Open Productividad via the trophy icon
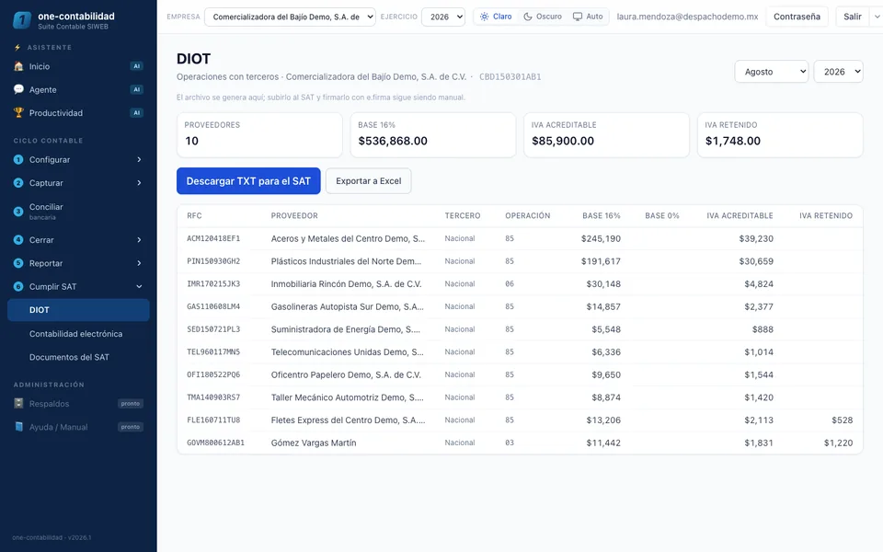883x552 pixels. 18,112
